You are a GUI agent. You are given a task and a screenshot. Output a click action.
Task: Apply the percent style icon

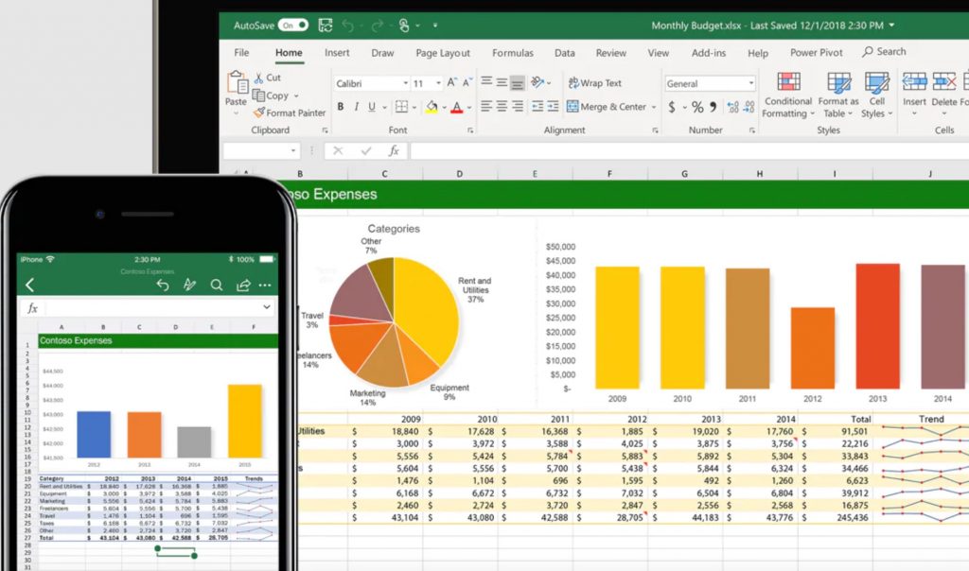click(x=697, y=108)
